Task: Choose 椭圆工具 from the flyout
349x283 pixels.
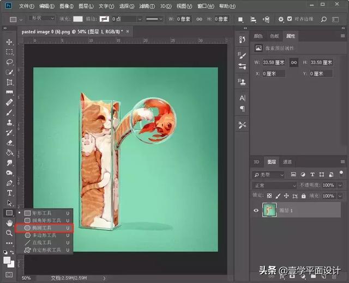Action: pyautogui.click(x=44, y=227)
